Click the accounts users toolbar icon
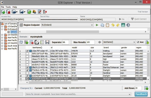 tap(34, 12)
